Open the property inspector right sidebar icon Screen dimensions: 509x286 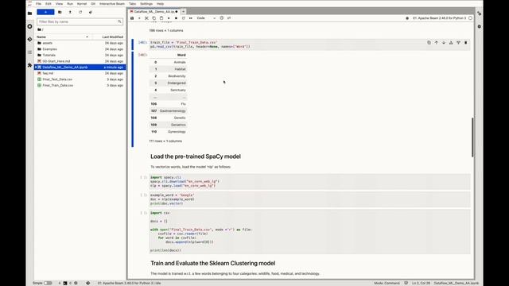[x=480, y=14]
